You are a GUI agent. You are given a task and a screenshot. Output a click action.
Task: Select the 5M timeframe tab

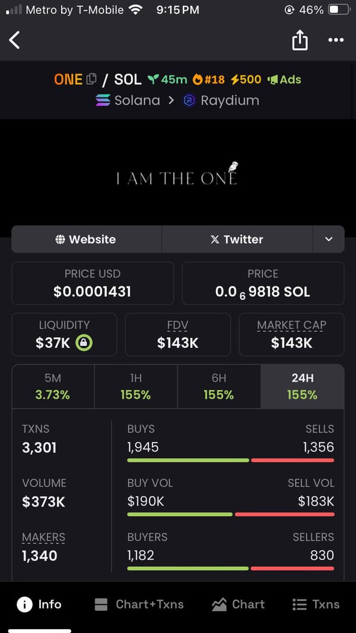[53, 387]
